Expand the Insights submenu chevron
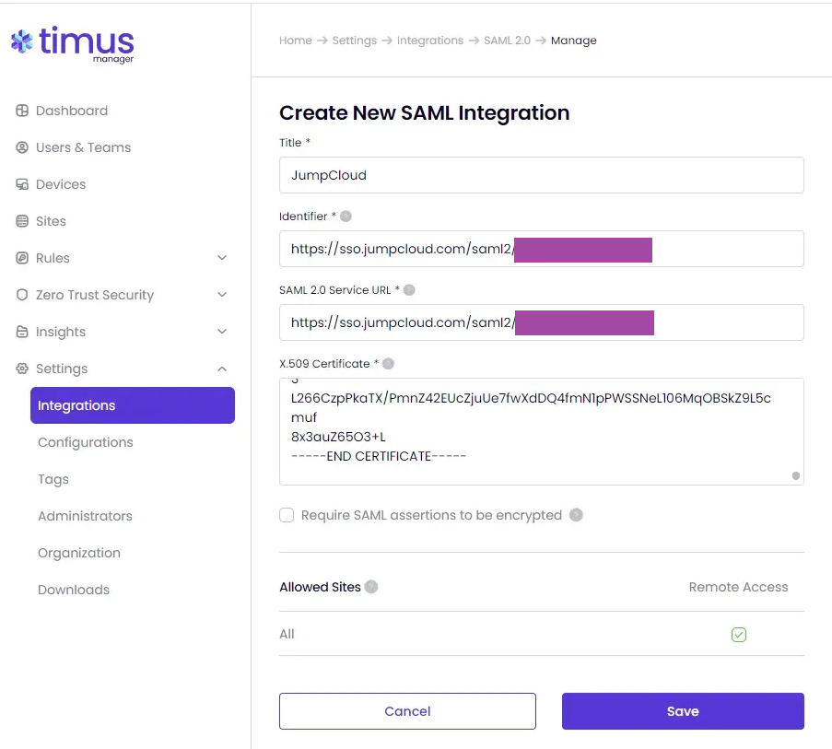832x749 pixels. point(222,332)
